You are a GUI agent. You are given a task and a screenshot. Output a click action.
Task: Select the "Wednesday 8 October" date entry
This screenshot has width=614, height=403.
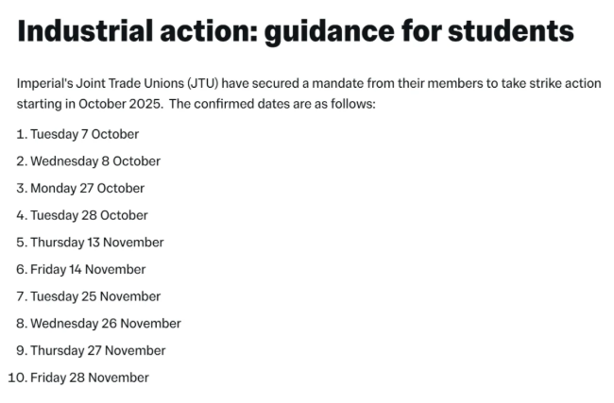[x=94, y=161]
